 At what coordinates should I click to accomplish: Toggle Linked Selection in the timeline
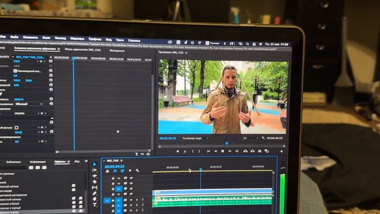122,171
